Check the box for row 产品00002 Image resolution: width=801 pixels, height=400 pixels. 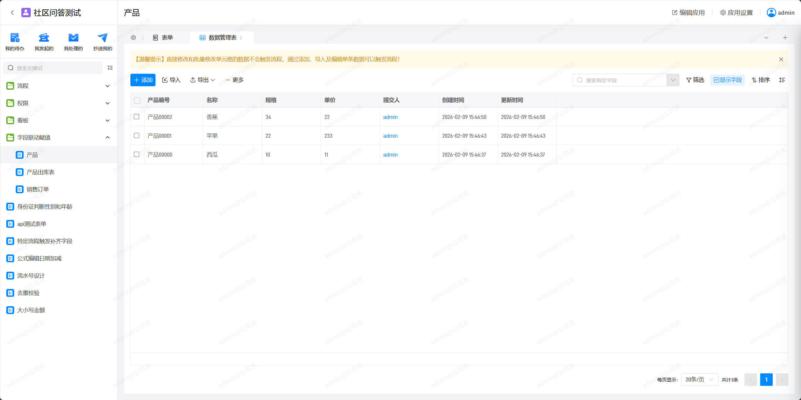[137, 117]
